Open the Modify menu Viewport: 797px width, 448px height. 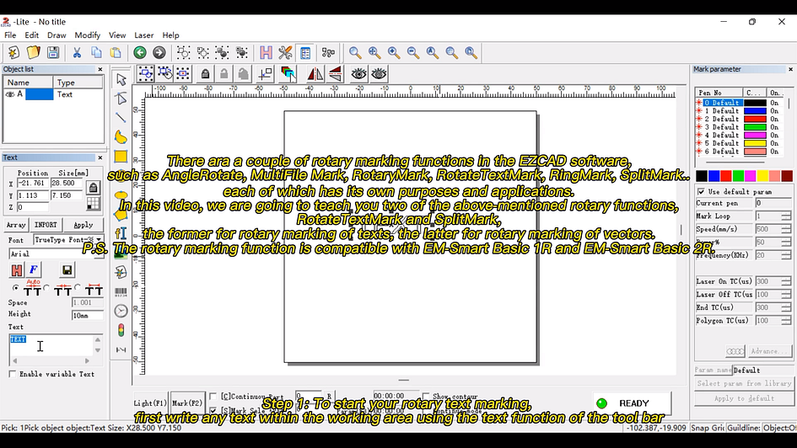pos(88,35)
